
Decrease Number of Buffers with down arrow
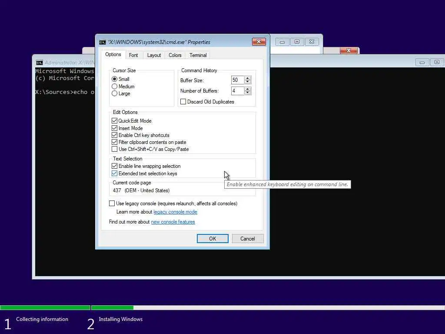(x=247, y=93)
